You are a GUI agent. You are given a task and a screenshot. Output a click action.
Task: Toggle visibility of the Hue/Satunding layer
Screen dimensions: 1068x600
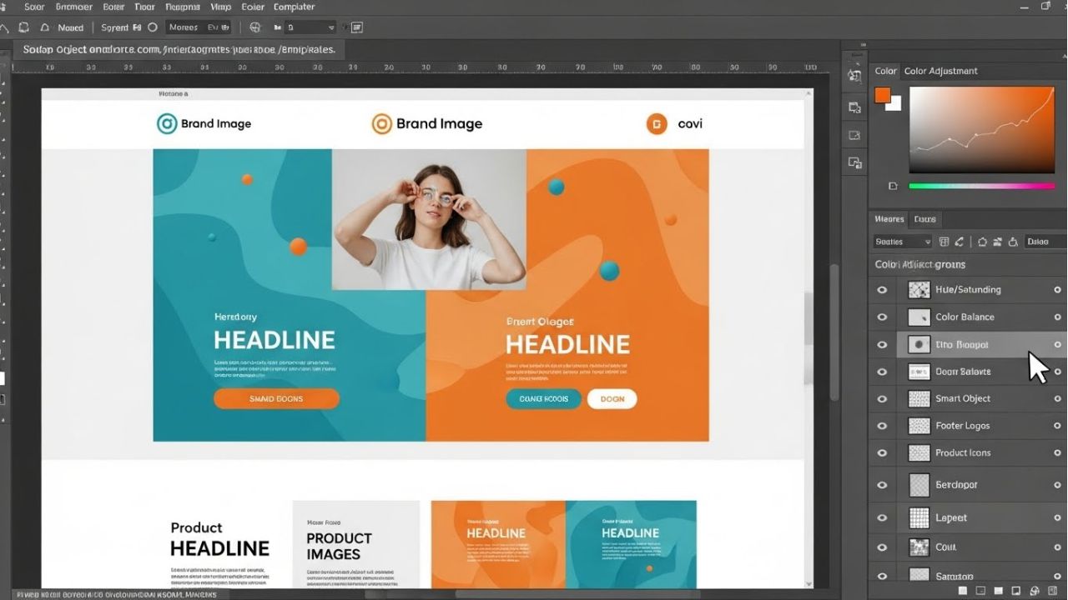882,290
